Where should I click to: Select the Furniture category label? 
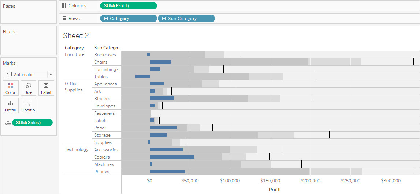click(75, 54)
